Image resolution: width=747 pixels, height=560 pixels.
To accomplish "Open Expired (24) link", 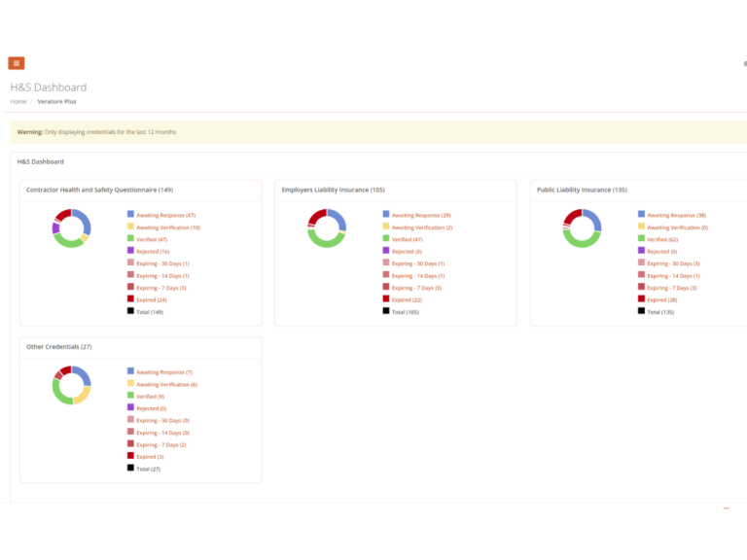I will tap(152, 300).
